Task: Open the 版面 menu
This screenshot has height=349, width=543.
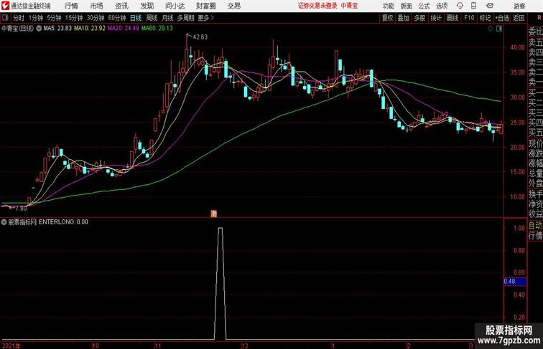Action: point(407,6)
